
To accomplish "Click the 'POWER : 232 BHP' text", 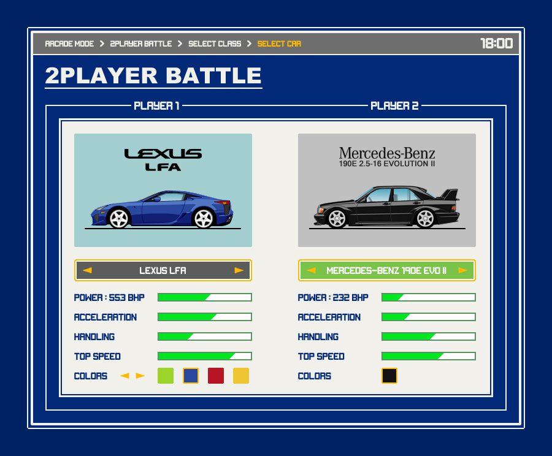I will [333, 298].
